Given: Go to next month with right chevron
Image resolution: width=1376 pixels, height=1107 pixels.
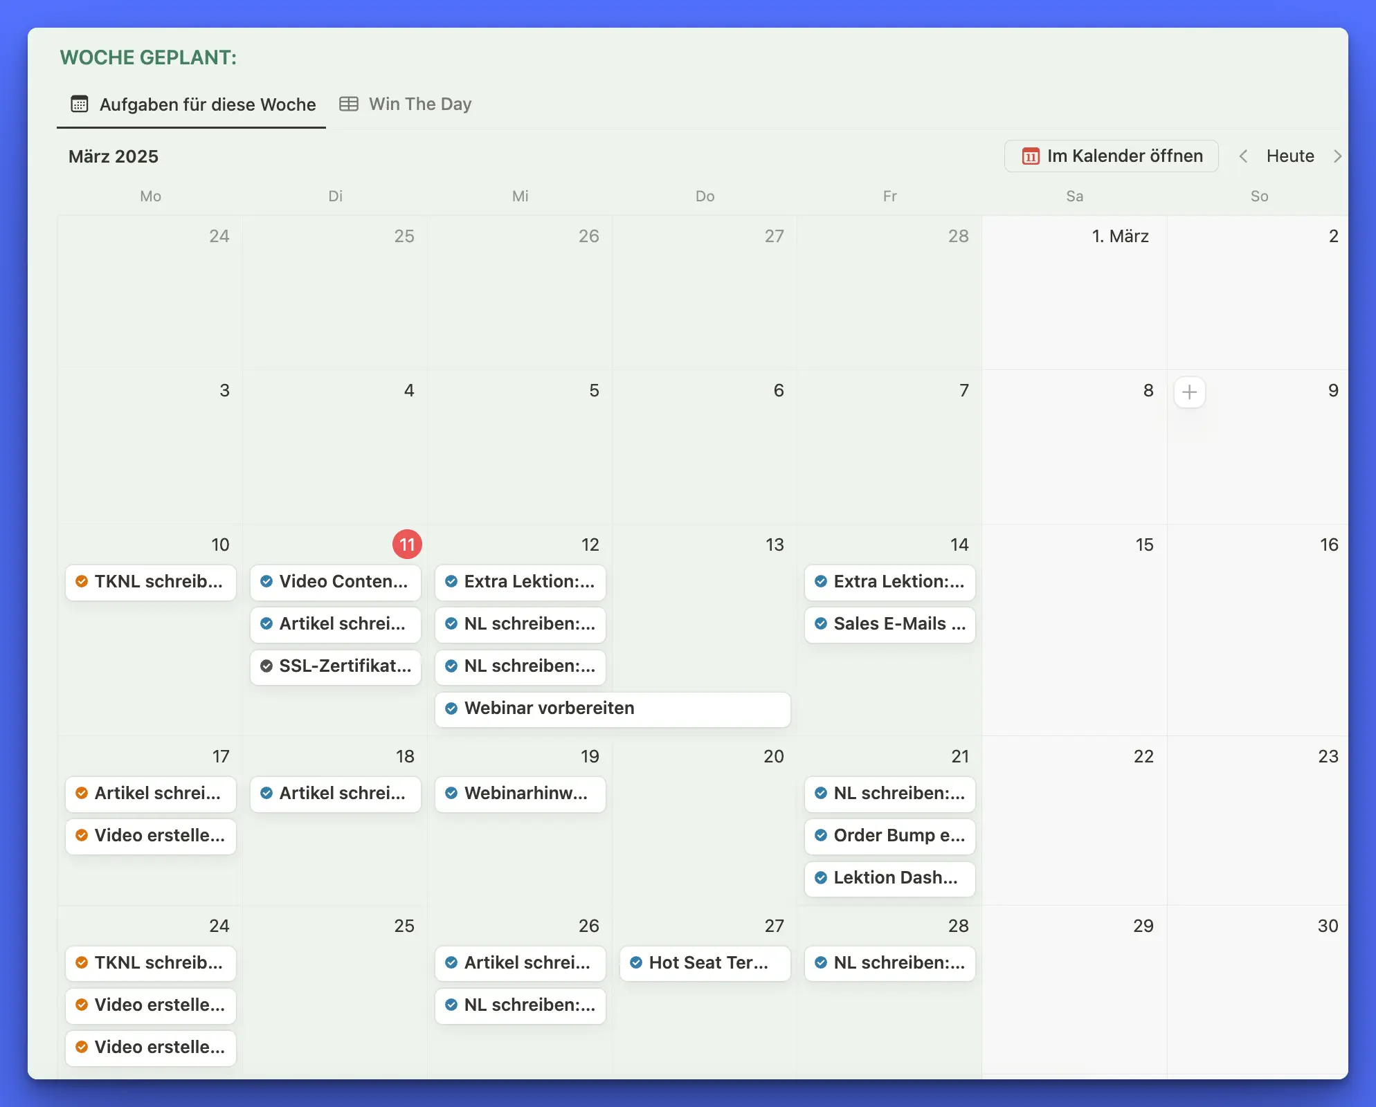Looking at the screenshot, I should (1337, 156).
